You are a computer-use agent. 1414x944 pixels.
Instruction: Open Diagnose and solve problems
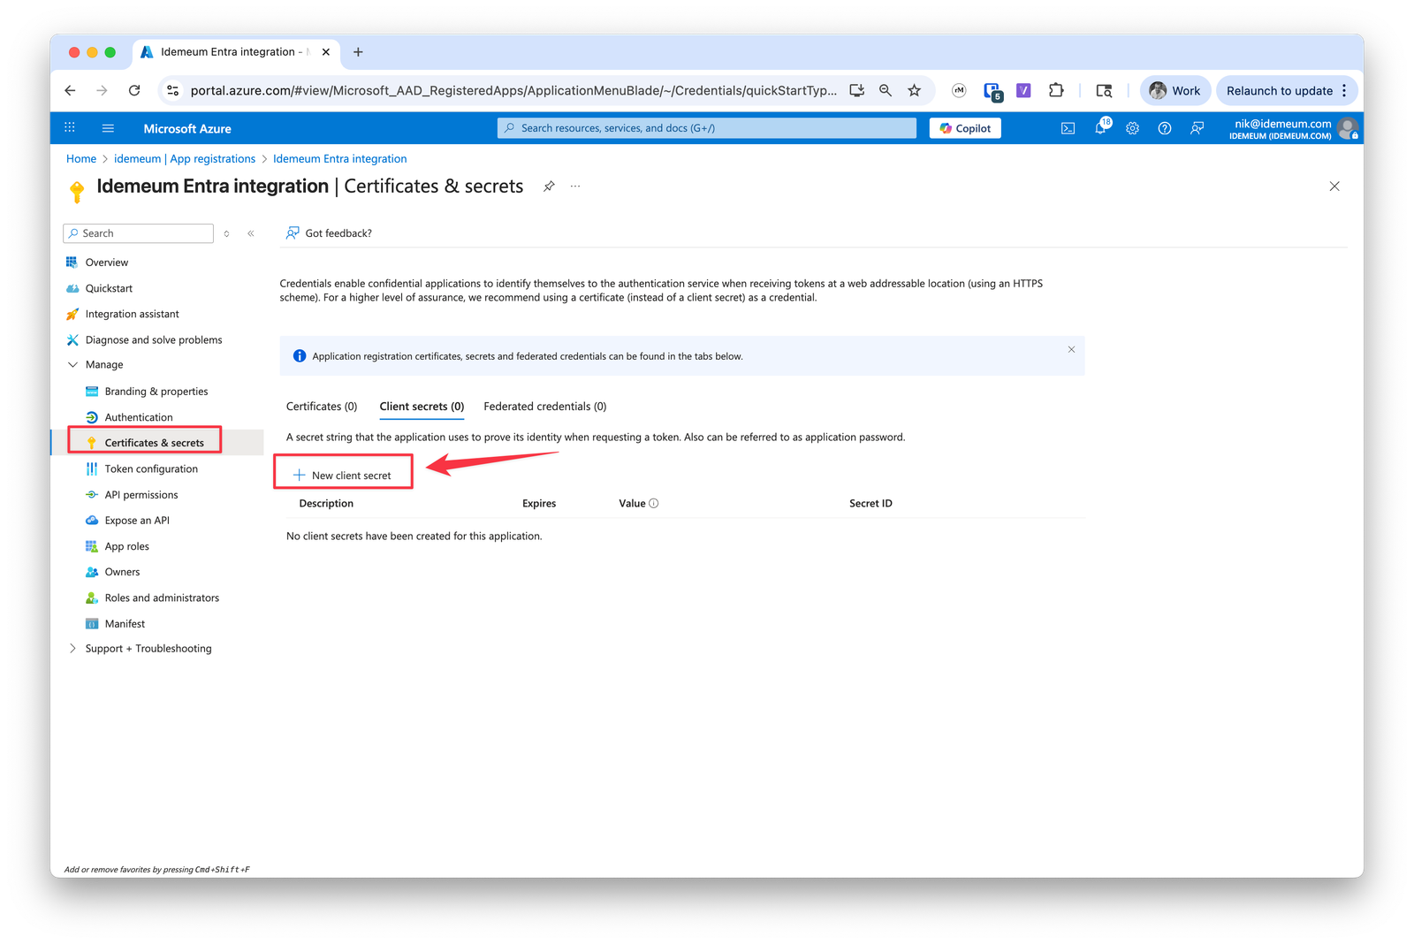tap(154, 340)
